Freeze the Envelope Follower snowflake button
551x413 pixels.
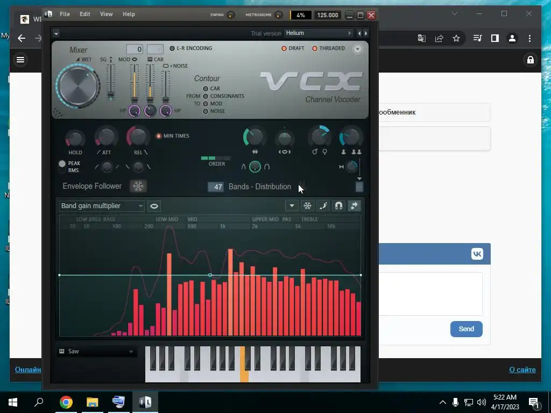click(x=138, y=186)
